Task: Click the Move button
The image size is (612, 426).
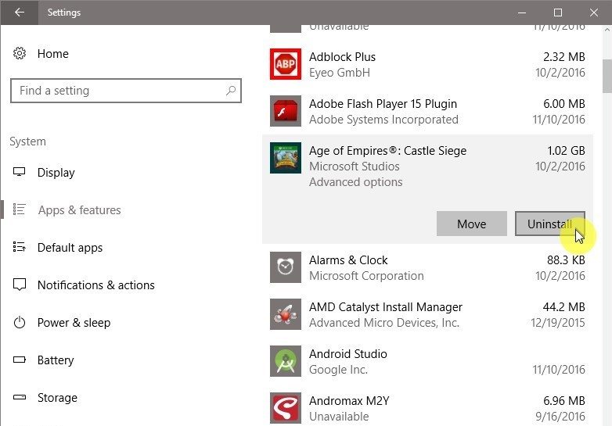Action: 471,224
